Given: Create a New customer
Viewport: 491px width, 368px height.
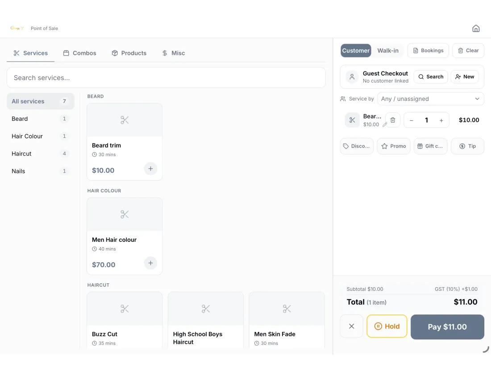Looking at the screenshot, I should (465, 77).
